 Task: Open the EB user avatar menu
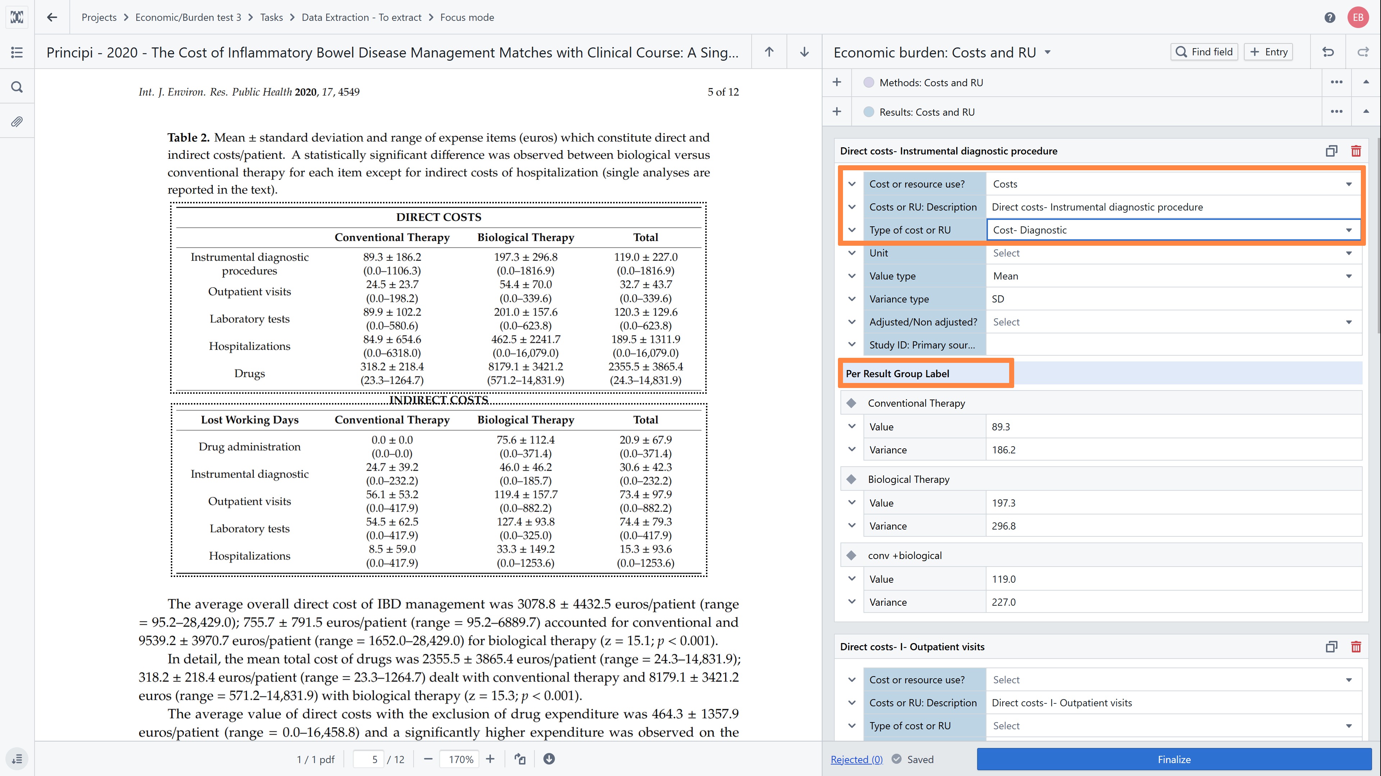point(1358,17)
